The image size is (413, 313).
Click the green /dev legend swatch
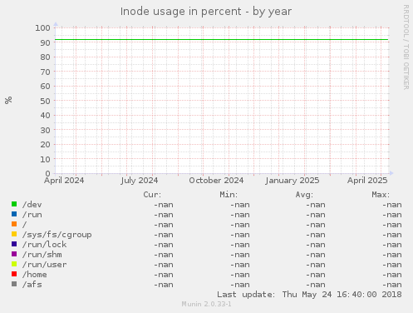coord(14,204)
